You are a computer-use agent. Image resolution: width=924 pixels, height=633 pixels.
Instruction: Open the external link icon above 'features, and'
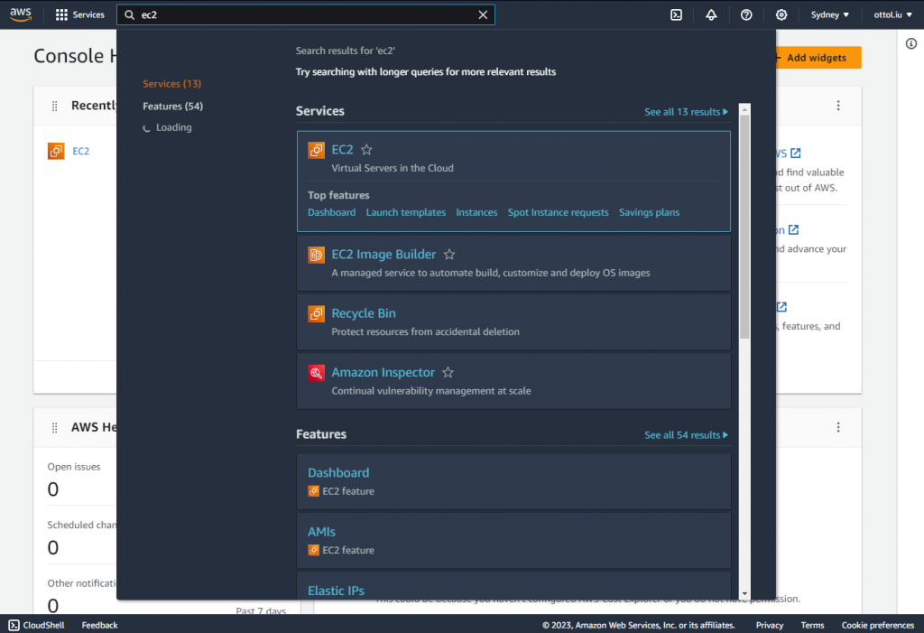coord(781,307)
